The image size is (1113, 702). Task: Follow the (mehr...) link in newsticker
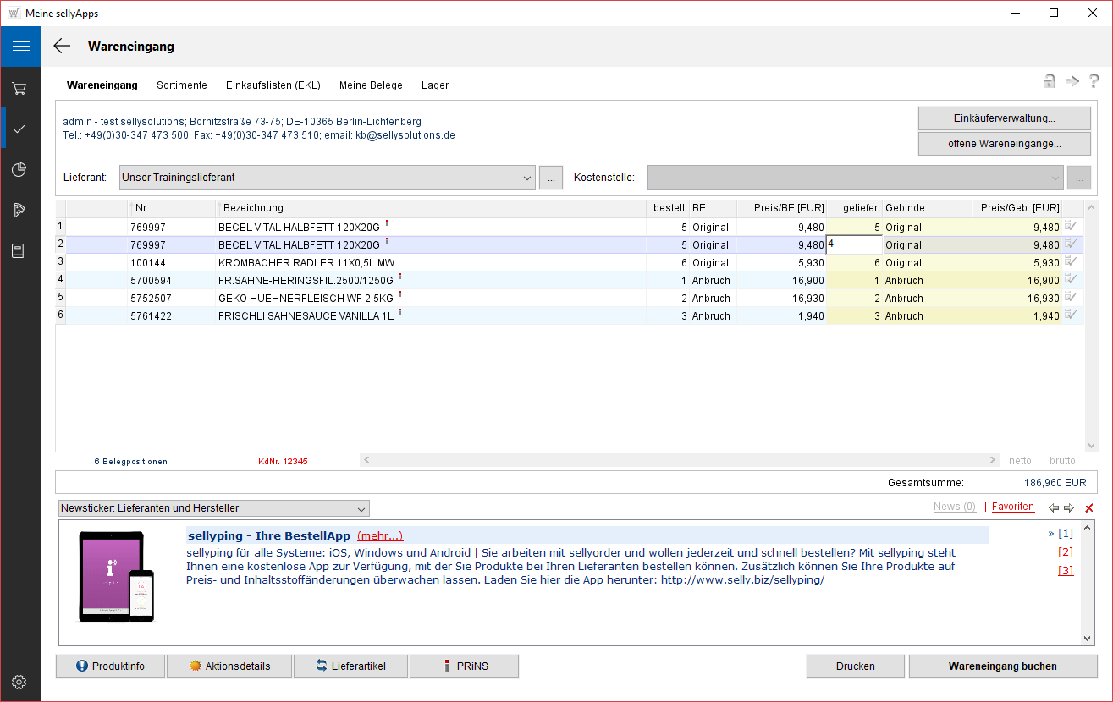click(380, 535)
